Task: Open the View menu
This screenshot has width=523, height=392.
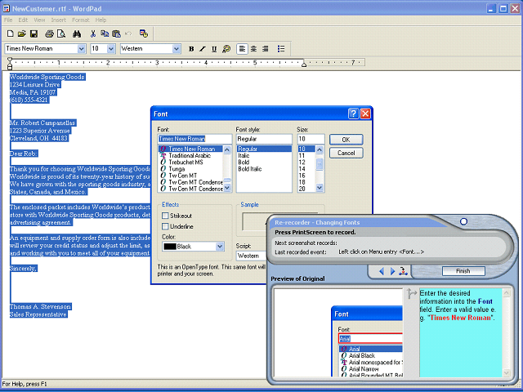Action: 39,20
